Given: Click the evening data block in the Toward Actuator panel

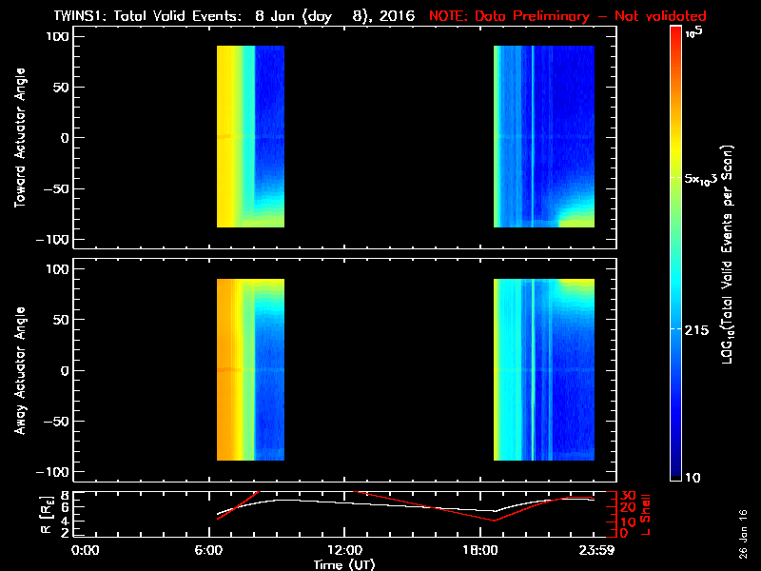Looking at the screenshot, I should 544,136.
